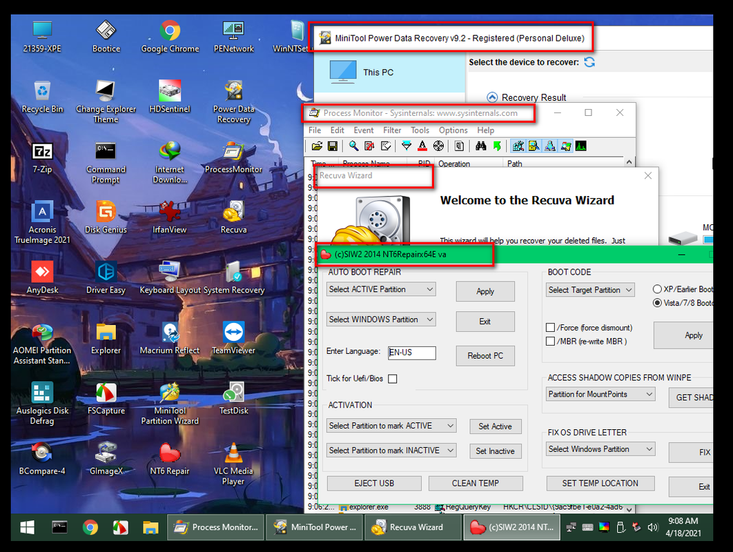Click the MiniTool Power taskbar button

(x=314, y=527)
